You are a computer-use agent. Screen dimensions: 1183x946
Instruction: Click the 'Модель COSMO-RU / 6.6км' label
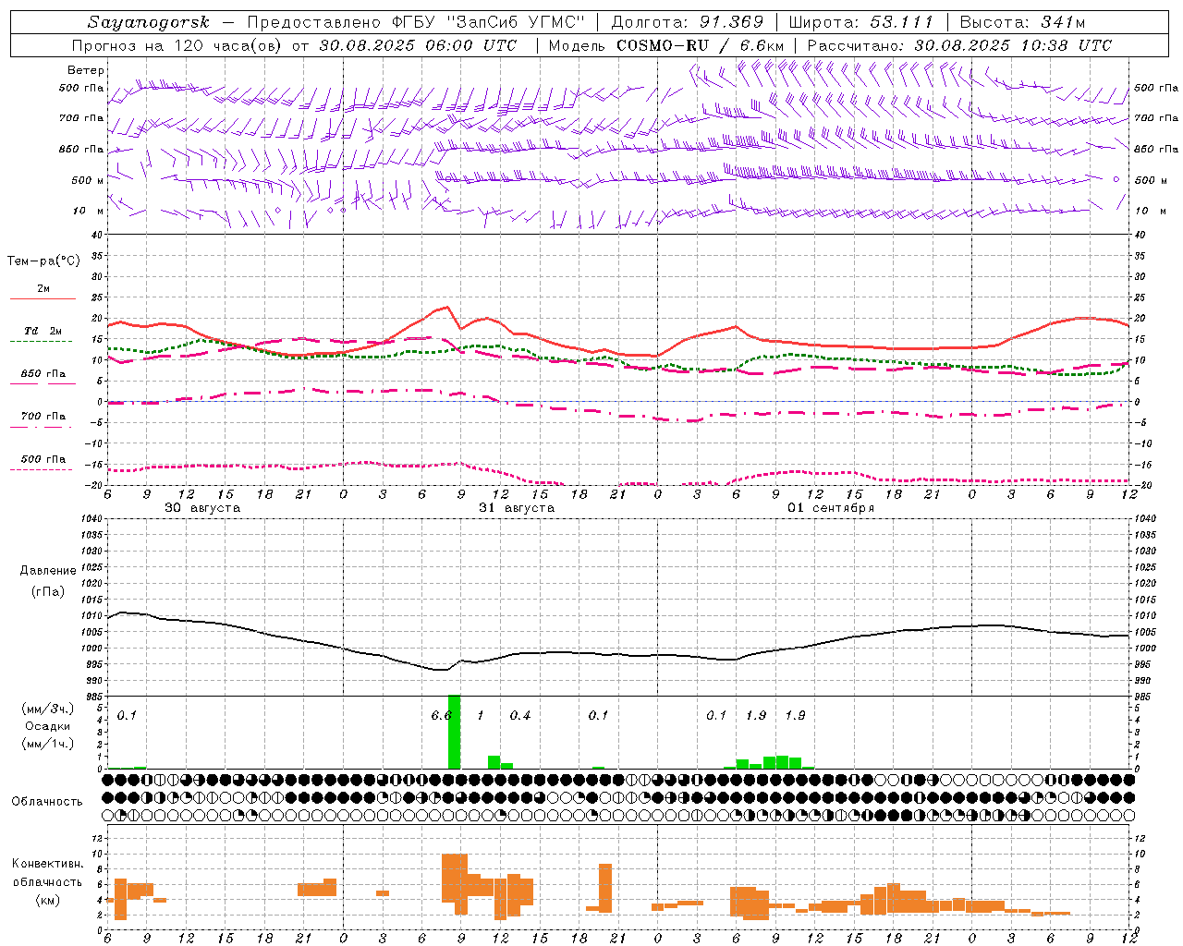[666, 45]
